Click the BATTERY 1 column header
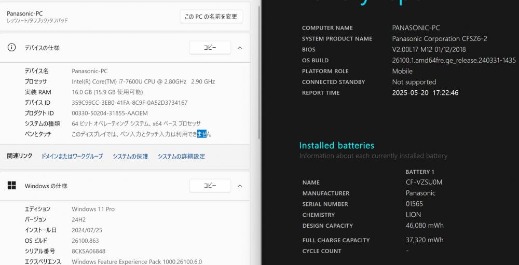The image size is (519, 265). pyautogui.click(x=420, y=172)
